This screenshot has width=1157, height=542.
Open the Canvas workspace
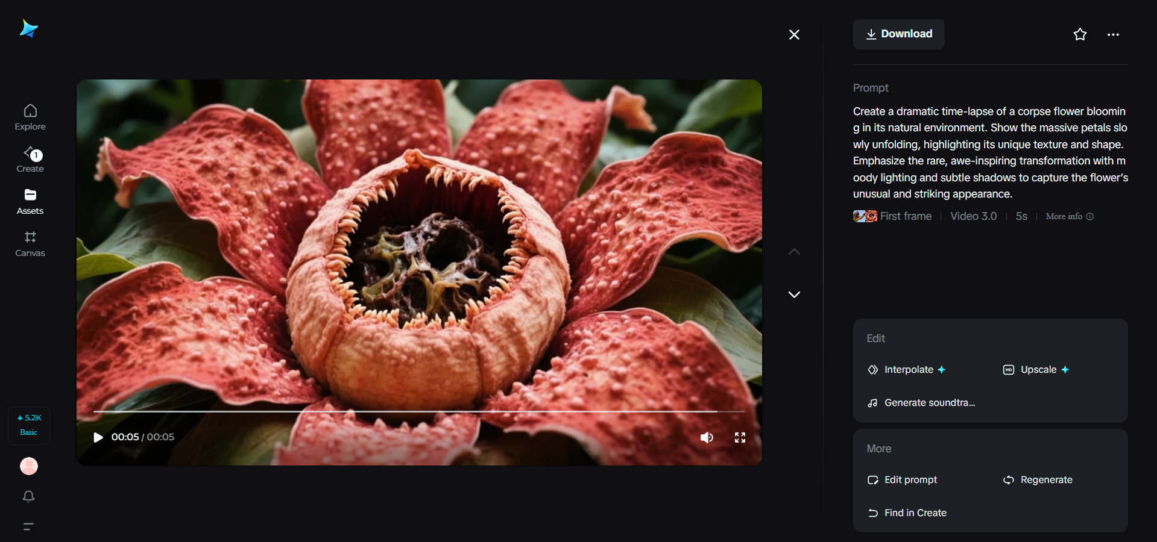tap(30, 244)
